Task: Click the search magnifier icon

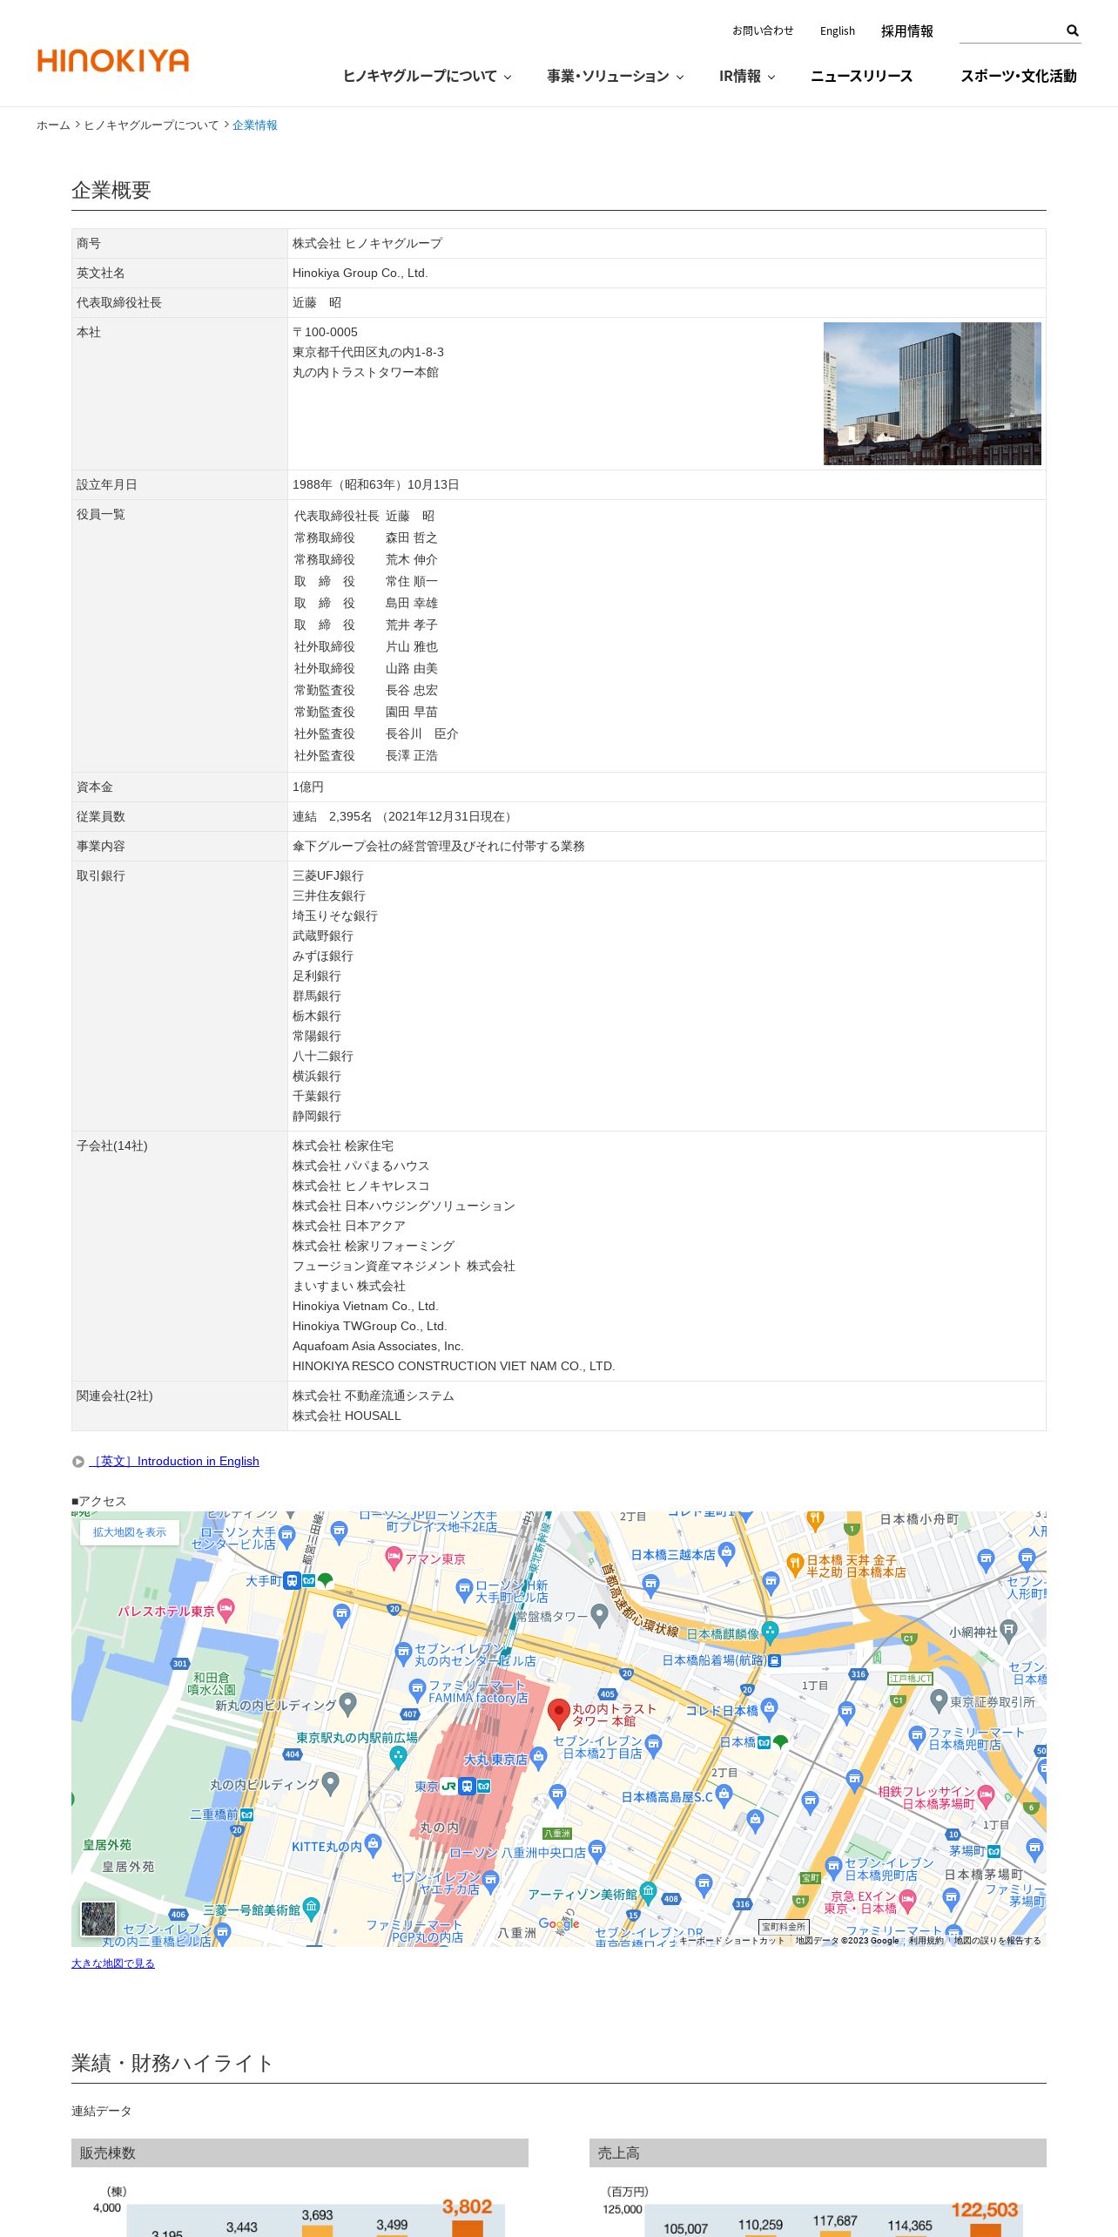Action: (x=1073, y=30)
